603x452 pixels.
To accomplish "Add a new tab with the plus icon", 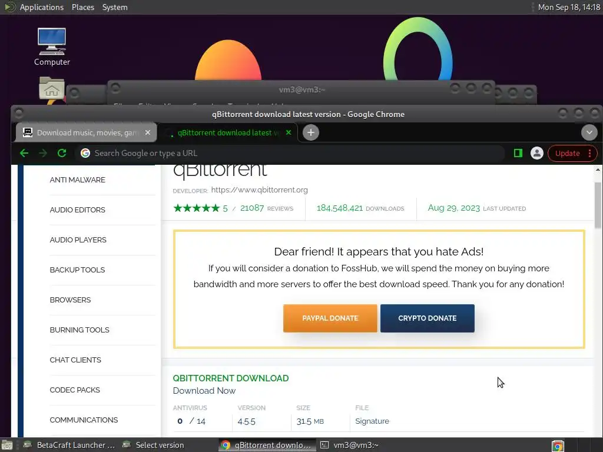I will [x=311, y=132].
